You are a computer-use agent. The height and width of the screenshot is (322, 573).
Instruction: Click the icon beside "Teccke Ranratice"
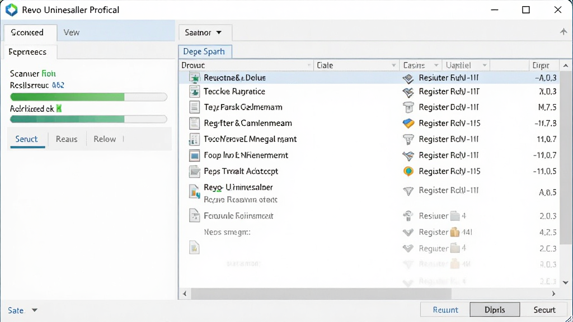pos(194,92)
